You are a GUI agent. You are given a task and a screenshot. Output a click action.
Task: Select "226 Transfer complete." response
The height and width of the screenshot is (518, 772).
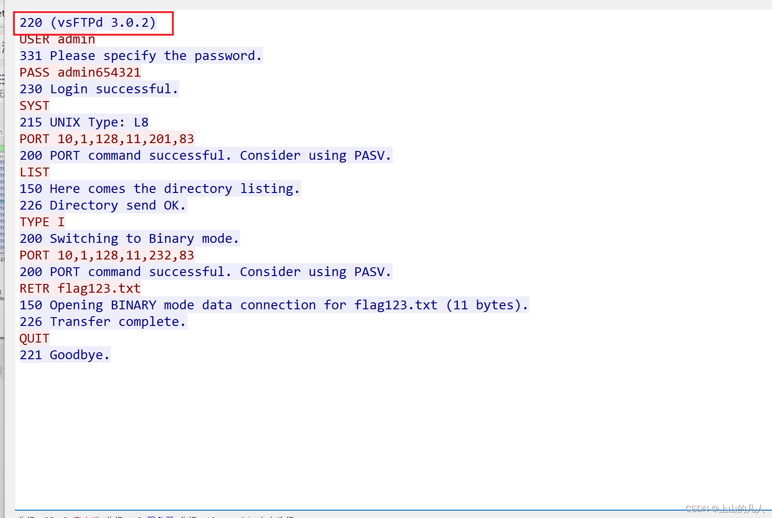pos(103,322)
